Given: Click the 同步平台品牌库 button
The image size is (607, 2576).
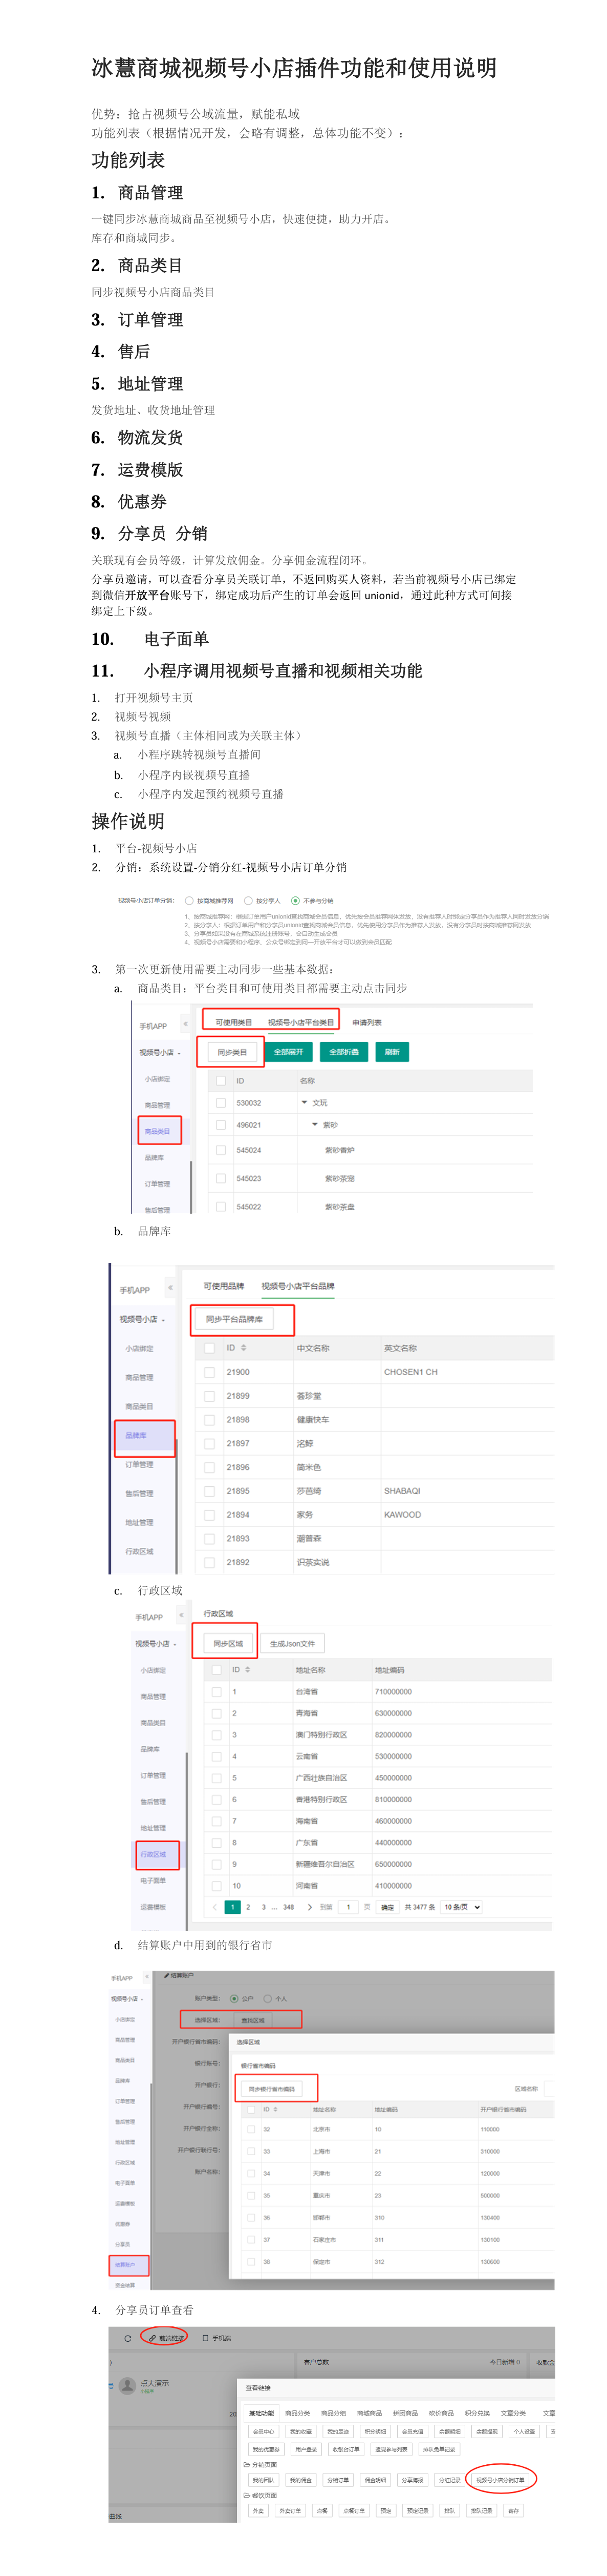Looking at the screenshot, I should [233, 1319].
